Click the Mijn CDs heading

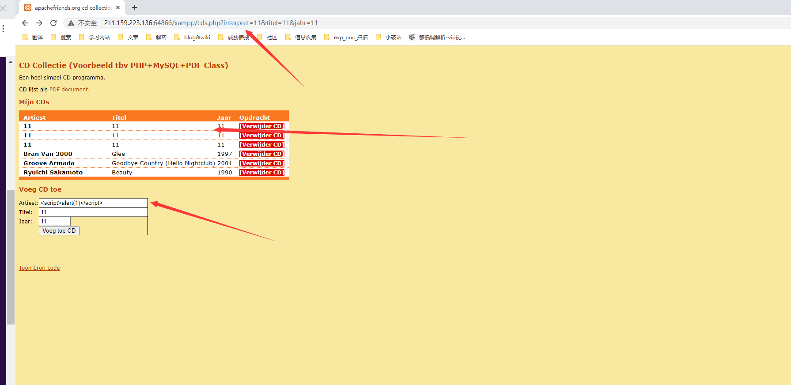(34, 102)
